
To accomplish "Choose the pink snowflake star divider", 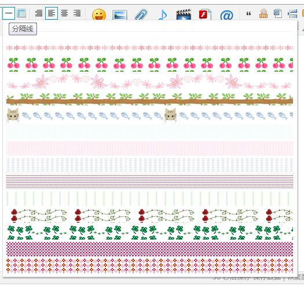I will (x=149, y=47).
